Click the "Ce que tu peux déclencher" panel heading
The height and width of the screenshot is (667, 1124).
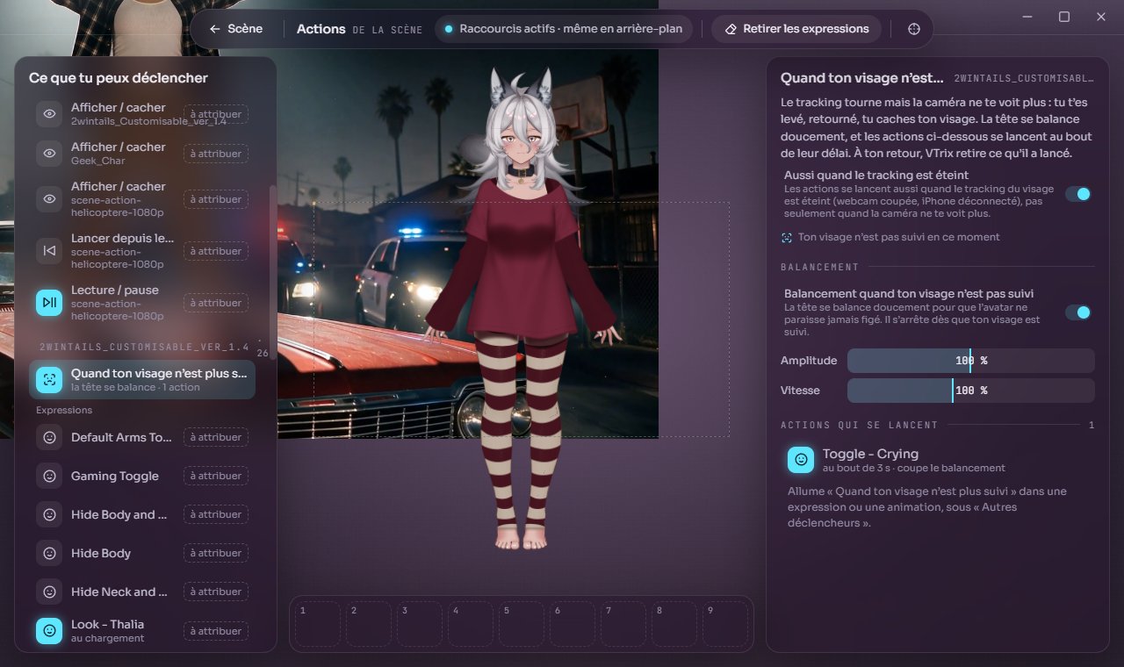click(119, 78)
